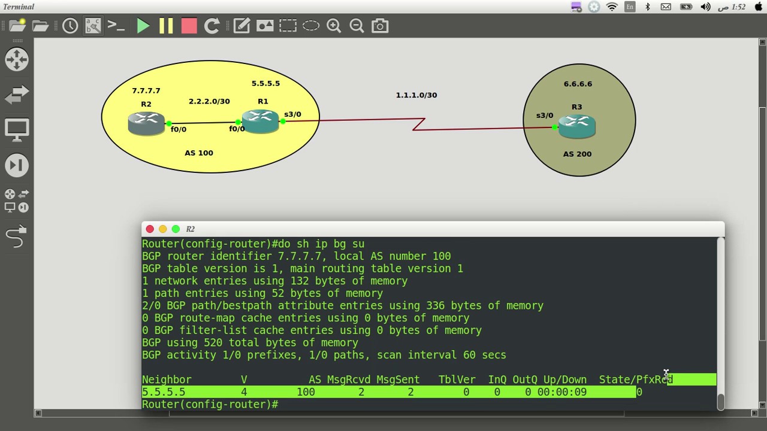Open an existing project via folder icon
This screenshot has height=431, width=767.
pos(40,26)
